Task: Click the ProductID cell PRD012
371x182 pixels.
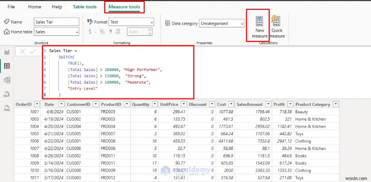Action: (x=115, y=178)
